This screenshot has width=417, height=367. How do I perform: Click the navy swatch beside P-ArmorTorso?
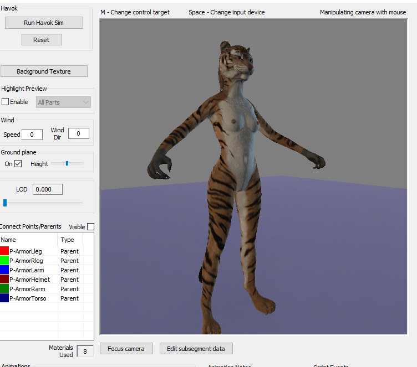pyautogui.click(x=4, y=298)
